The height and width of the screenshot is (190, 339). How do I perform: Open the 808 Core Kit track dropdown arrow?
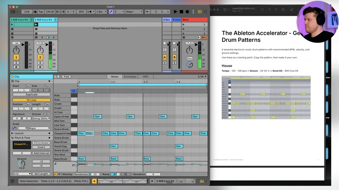pyautogui.click(x=31, y=20)
